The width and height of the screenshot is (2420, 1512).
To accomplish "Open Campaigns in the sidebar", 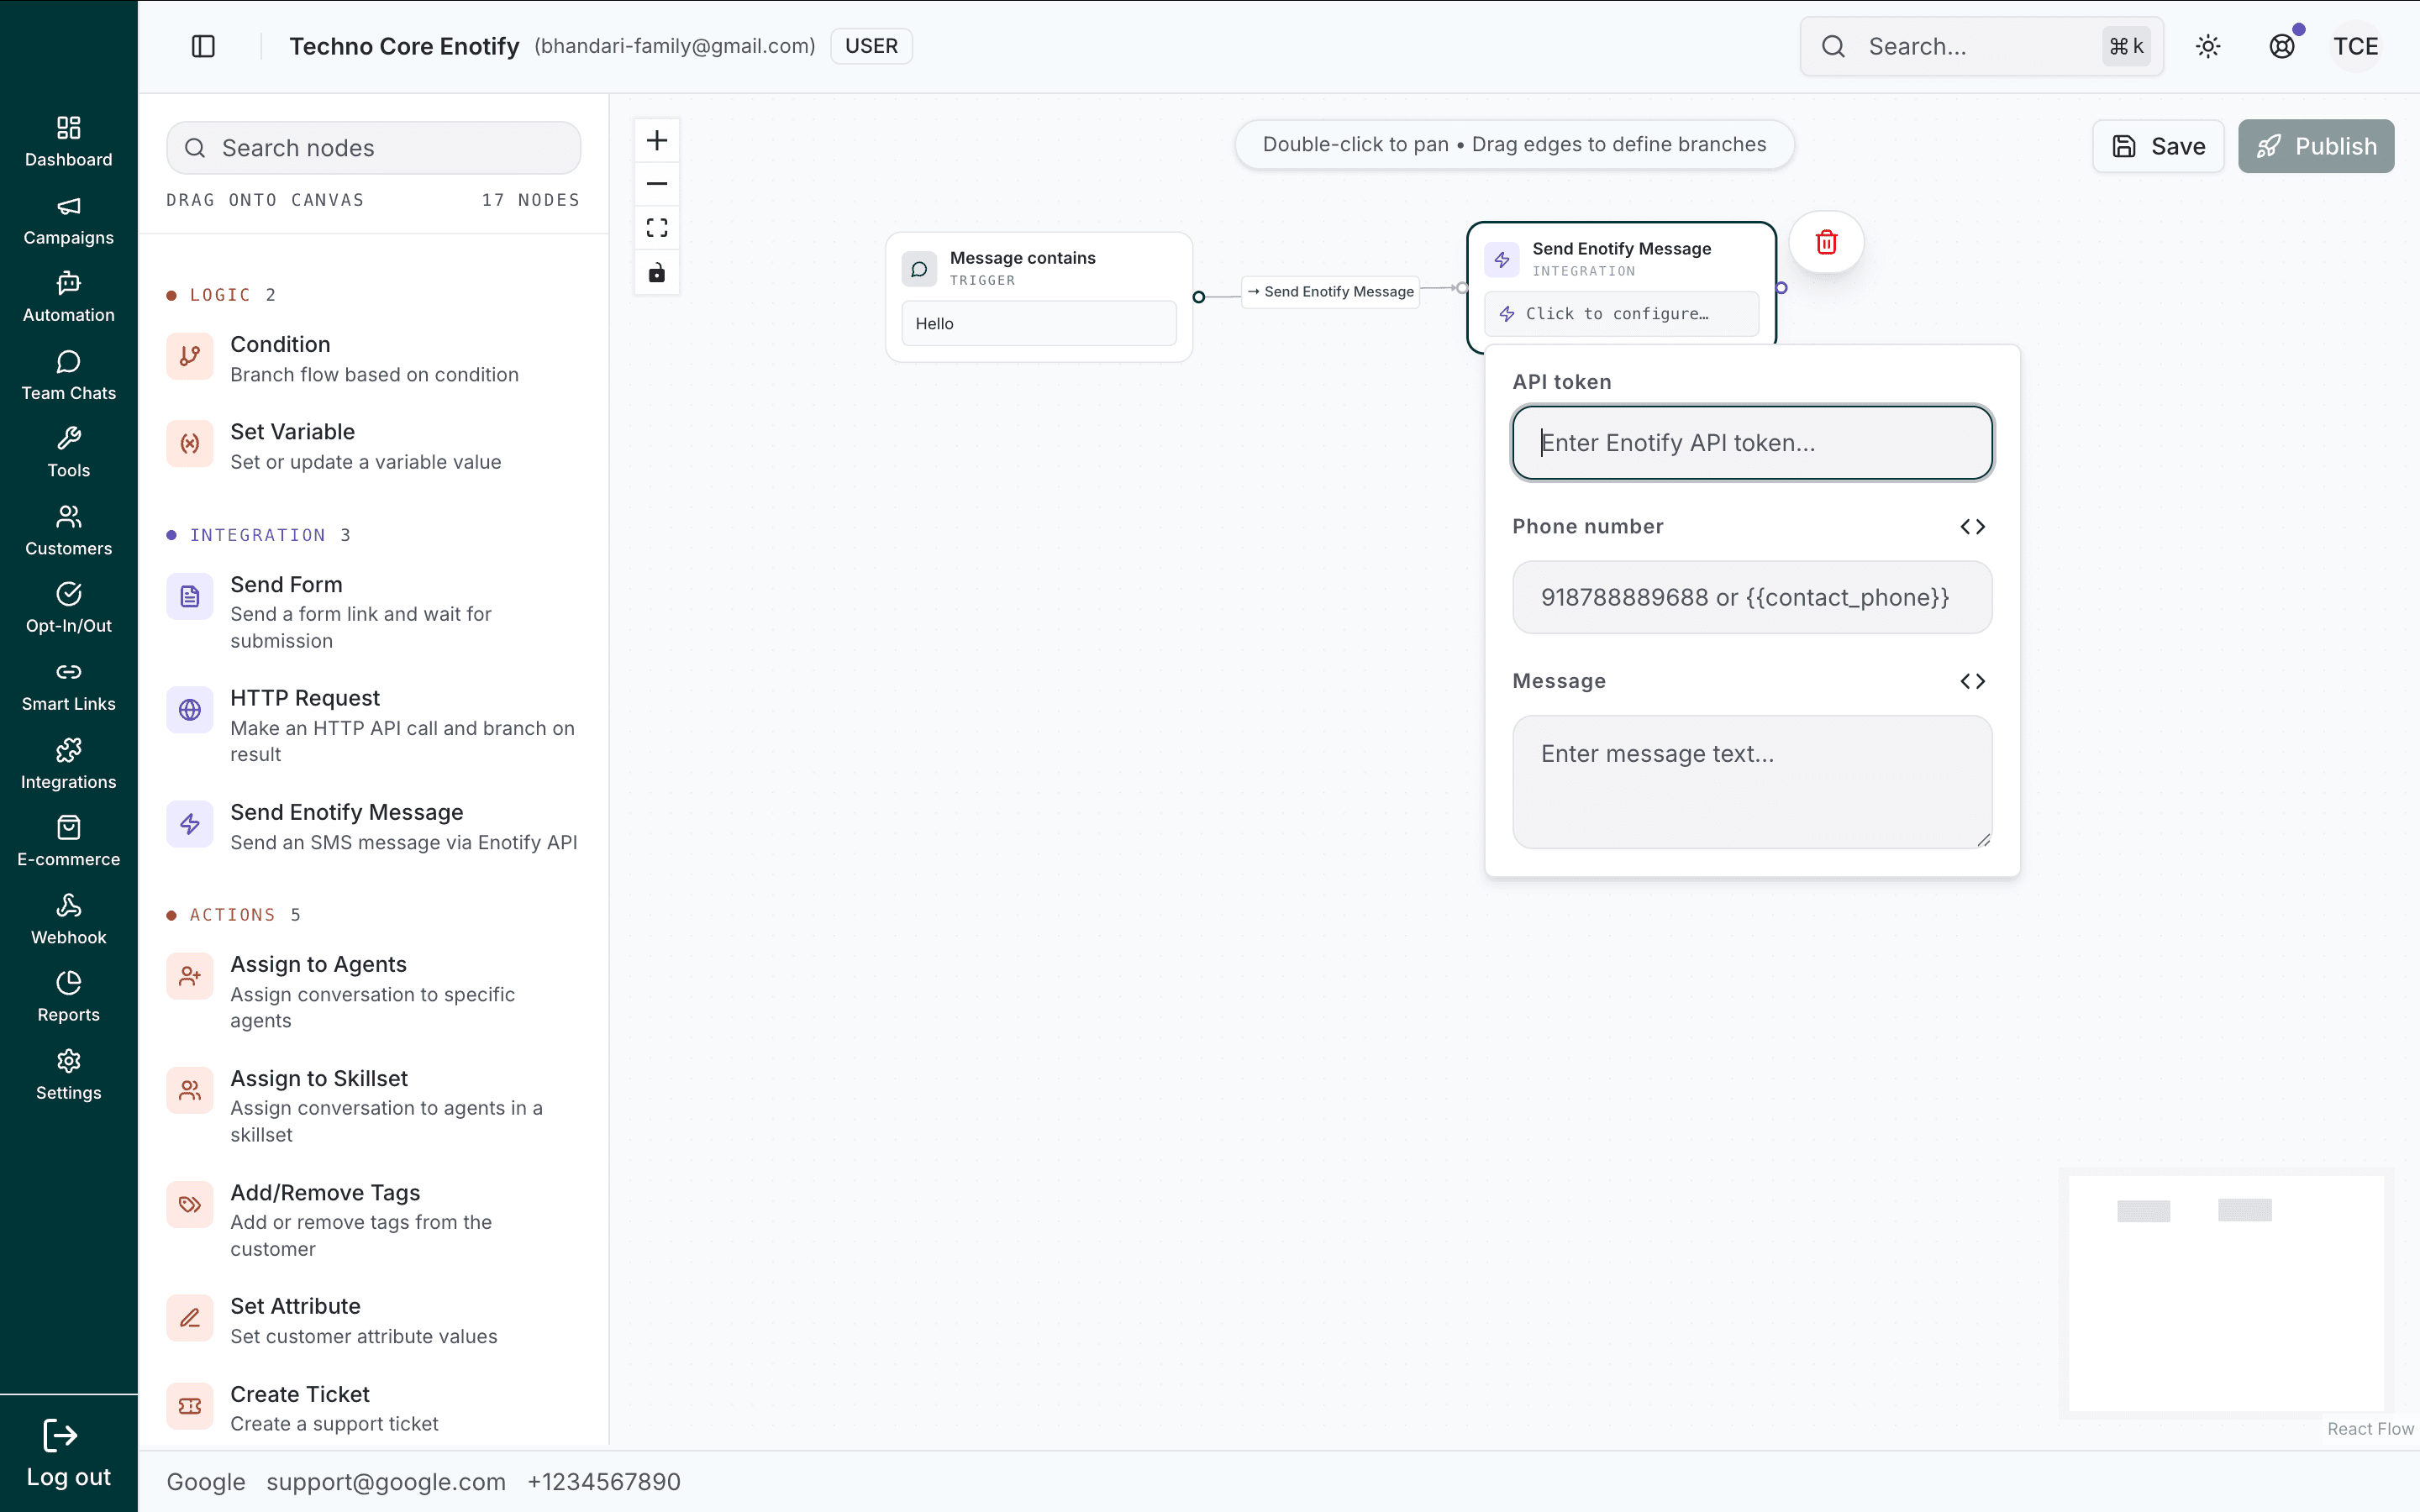I will click(68, 220).
